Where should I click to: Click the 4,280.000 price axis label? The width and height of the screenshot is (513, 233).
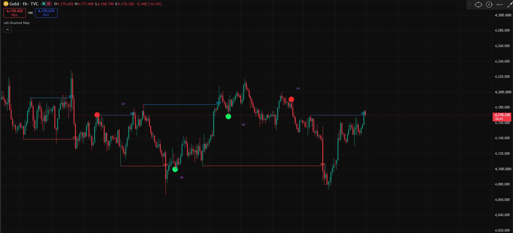tap(503, 30)
